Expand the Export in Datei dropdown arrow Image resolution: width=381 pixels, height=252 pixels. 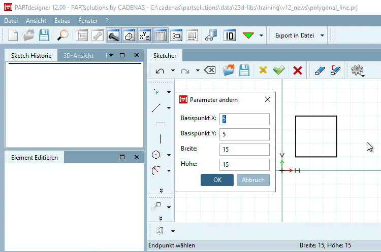pyautogui.click(x=322, y=35)
